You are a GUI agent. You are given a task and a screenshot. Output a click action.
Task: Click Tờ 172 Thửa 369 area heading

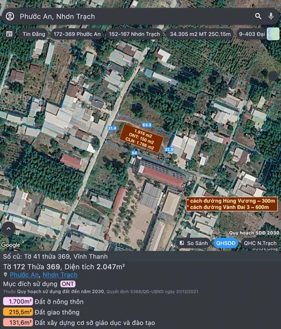[64, 267]
